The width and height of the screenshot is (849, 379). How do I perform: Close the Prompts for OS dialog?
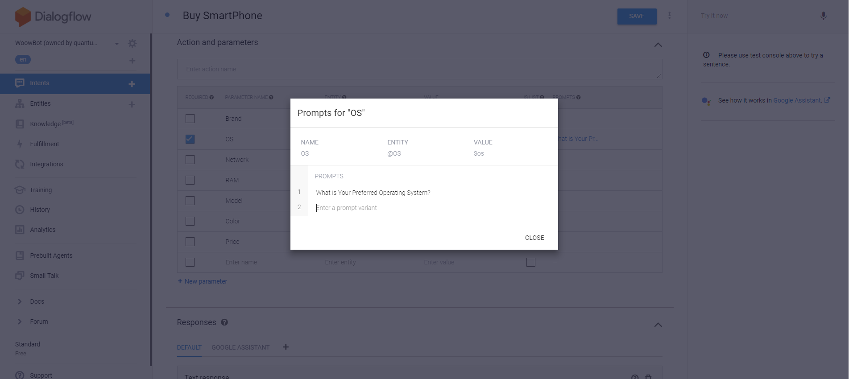[534, 238]
